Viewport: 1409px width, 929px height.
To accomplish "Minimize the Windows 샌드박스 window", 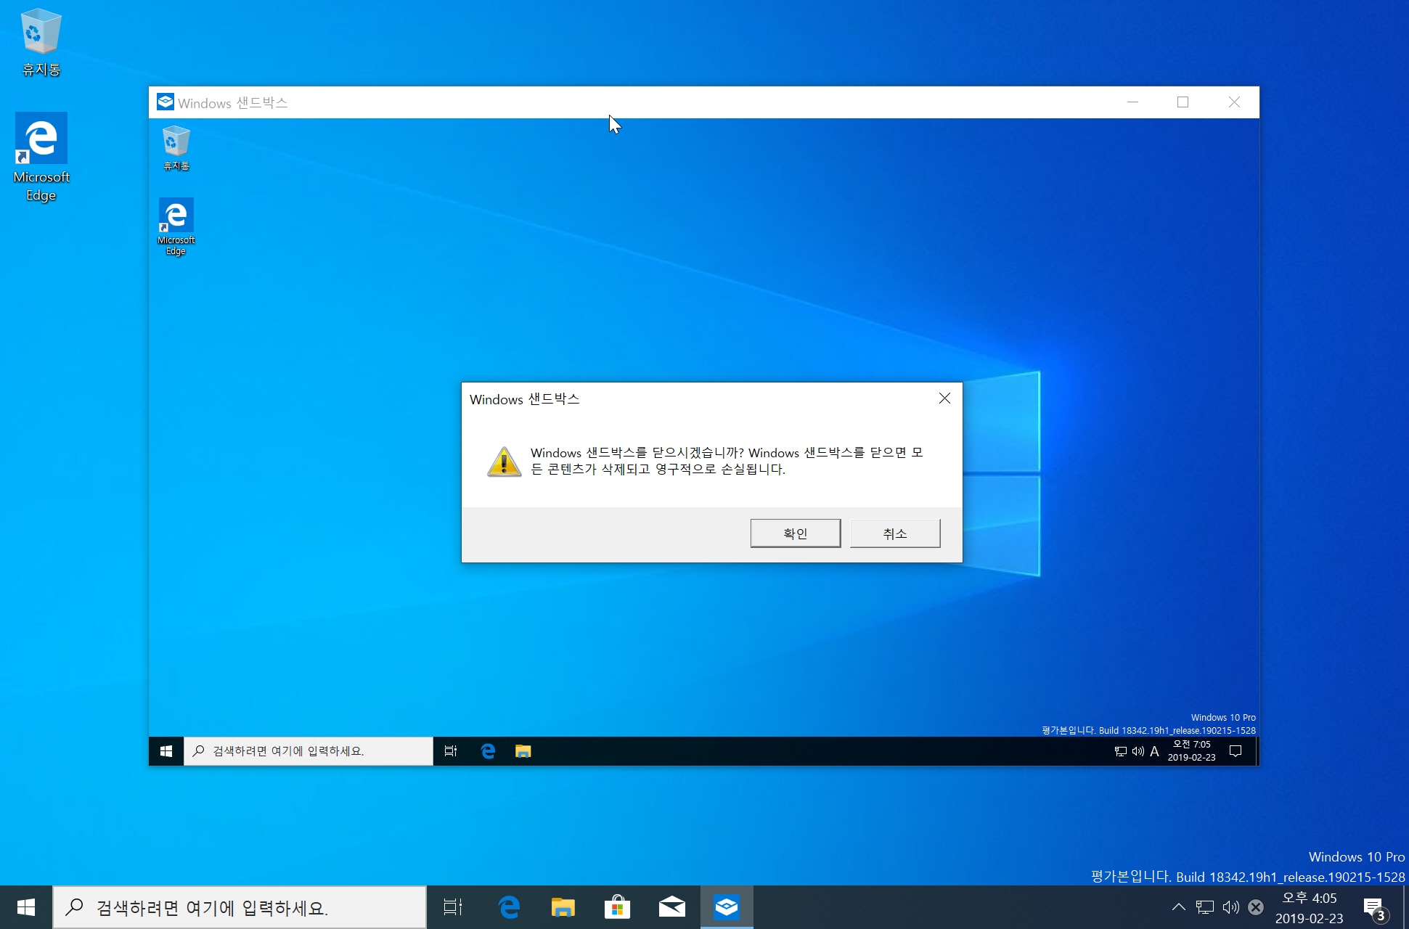I will tap(1132, 102).
